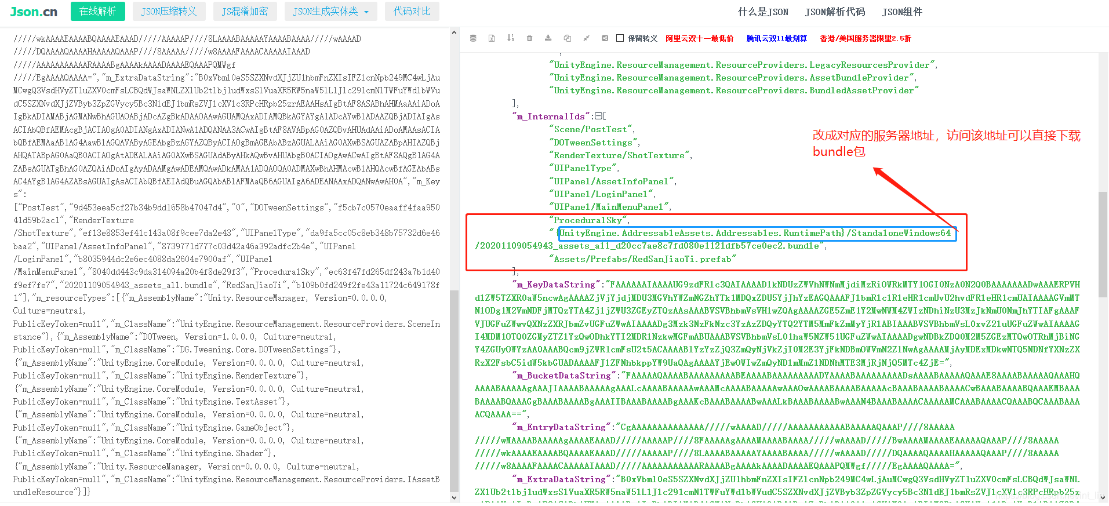Viewport: 1109px width, 506px height.
Task: Select the "m_EntryDataString" key
Action: click(561, 427)
